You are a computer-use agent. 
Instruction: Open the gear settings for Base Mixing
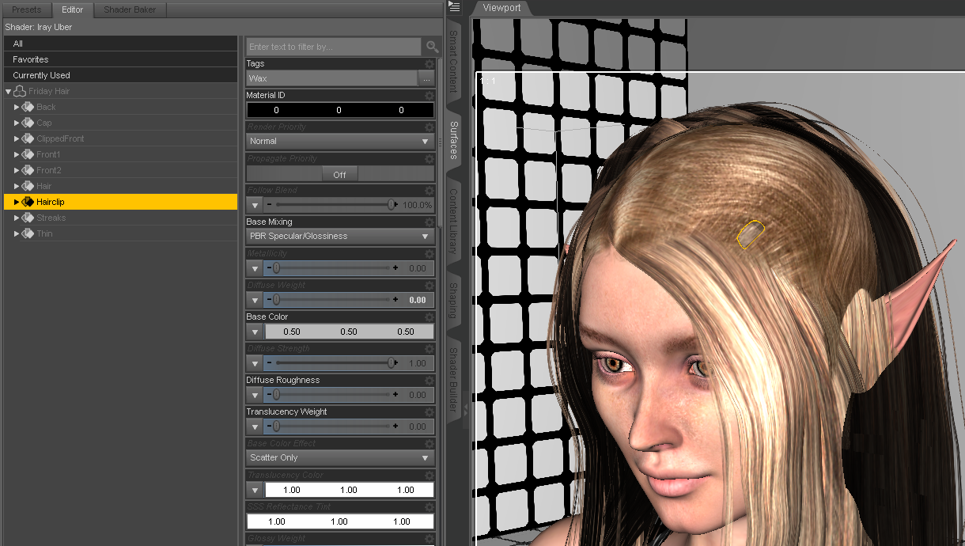[430, 222]
